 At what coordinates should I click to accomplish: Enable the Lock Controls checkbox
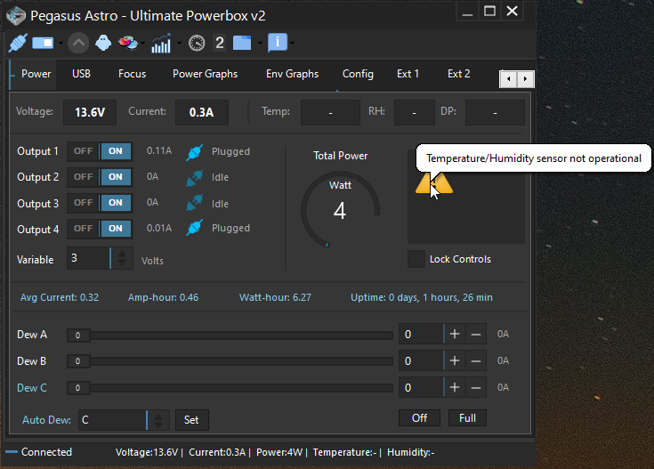pos(416,259)
